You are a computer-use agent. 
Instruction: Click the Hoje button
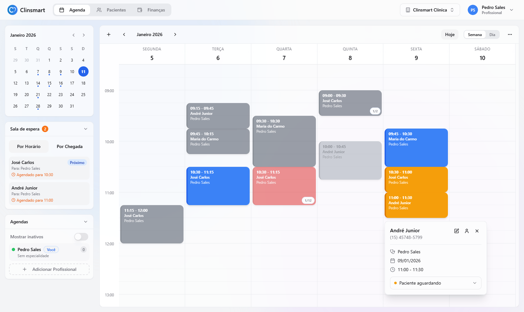[x=450, y=34]
